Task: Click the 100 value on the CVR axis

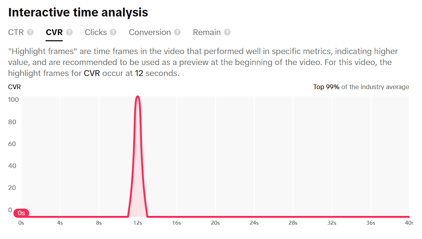Action: (x=12, y=100)
